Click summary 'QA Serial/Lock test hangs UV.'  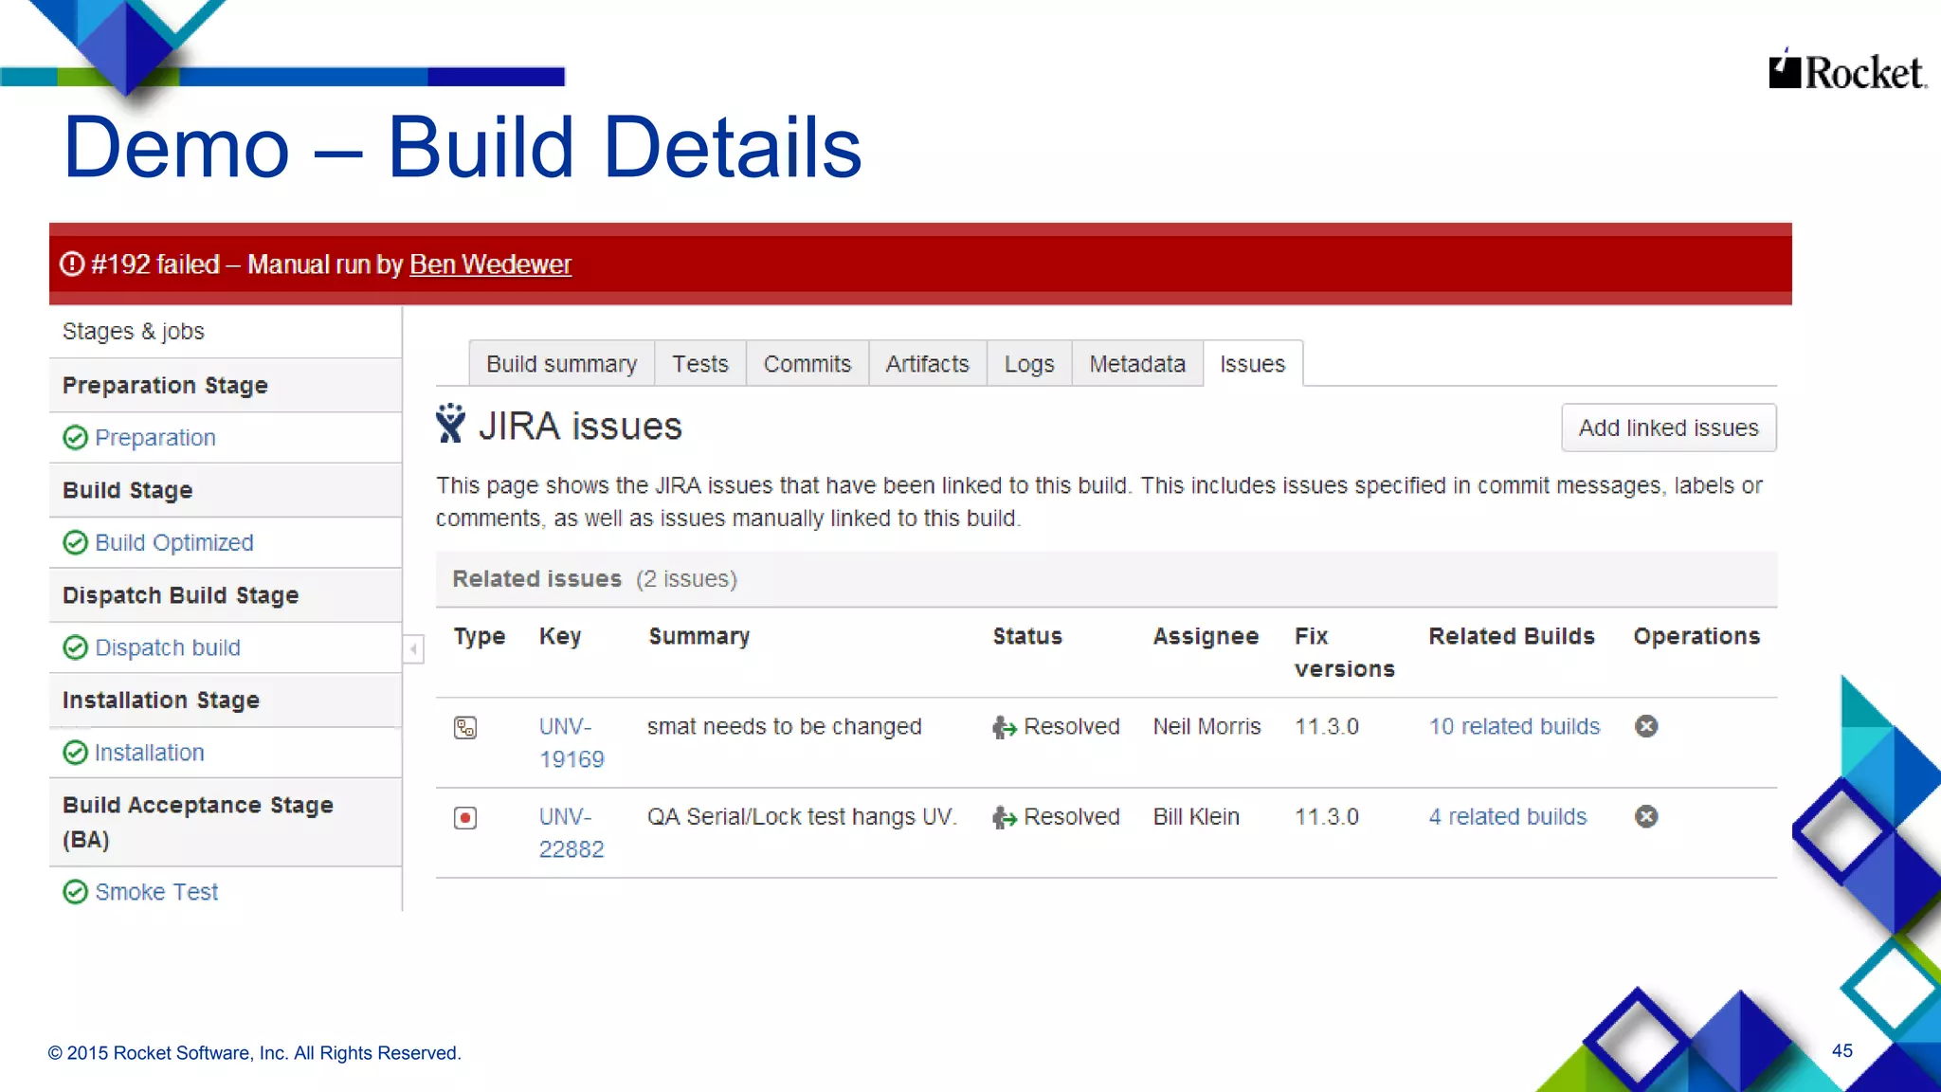802,817
